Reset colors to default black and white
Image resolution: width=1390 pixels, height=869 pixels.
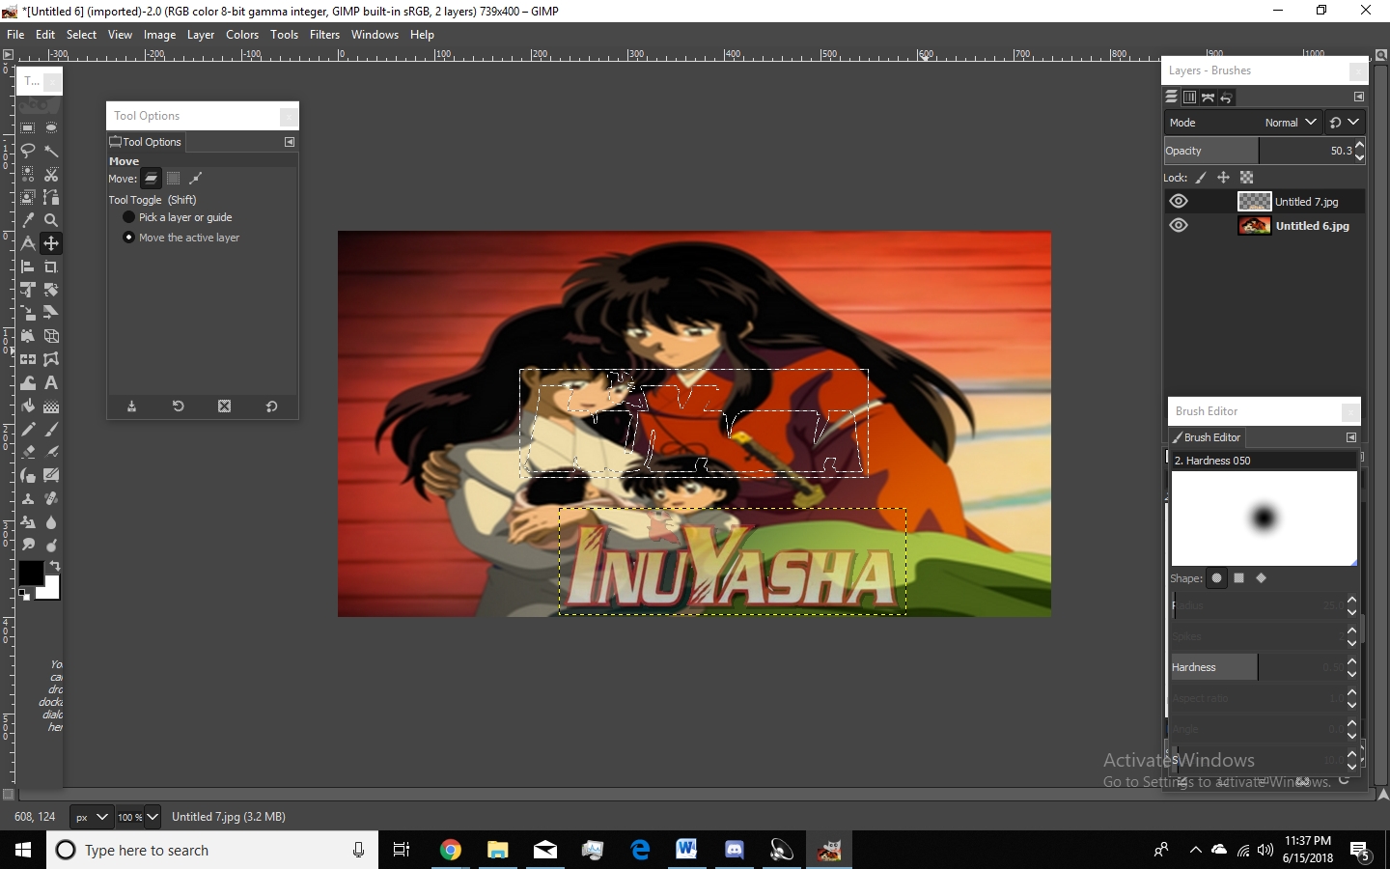pyautogui.click(x=24, y=596)
